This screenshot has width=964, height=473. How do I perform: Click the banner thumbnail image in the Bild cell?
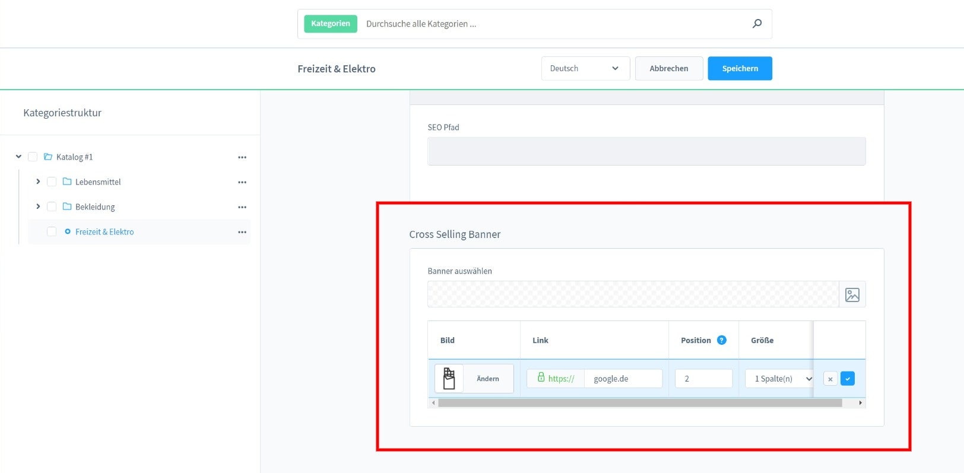(x=449, y=379)
